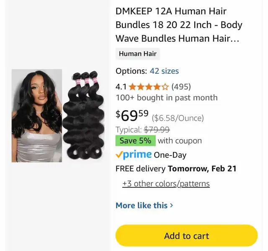
Task: Click the $69.59 price
Action: click(x=132, y=115)
